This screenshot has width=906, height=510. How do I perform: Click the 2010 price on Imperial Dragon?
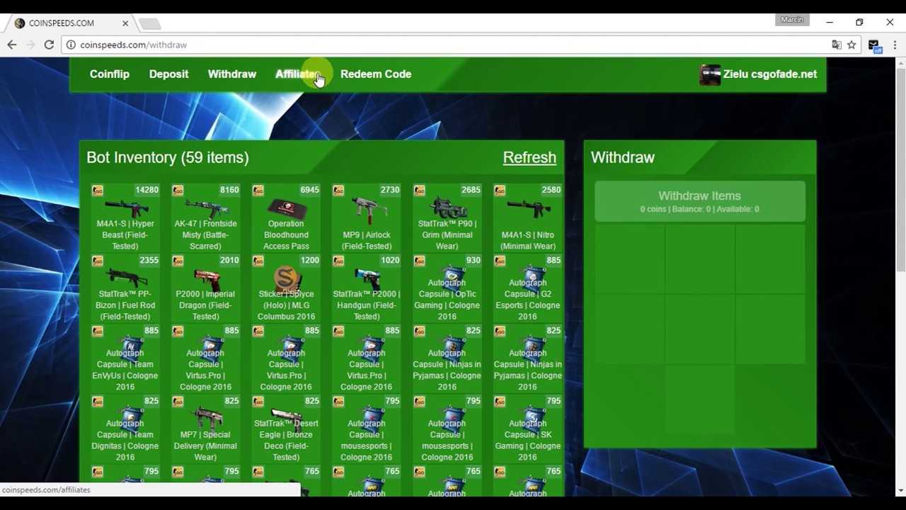(x=229, y=260)
